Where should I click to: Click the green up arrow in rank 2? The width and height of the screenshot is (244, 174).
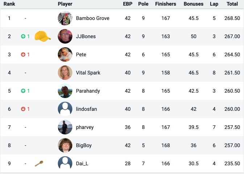point(23,36)
